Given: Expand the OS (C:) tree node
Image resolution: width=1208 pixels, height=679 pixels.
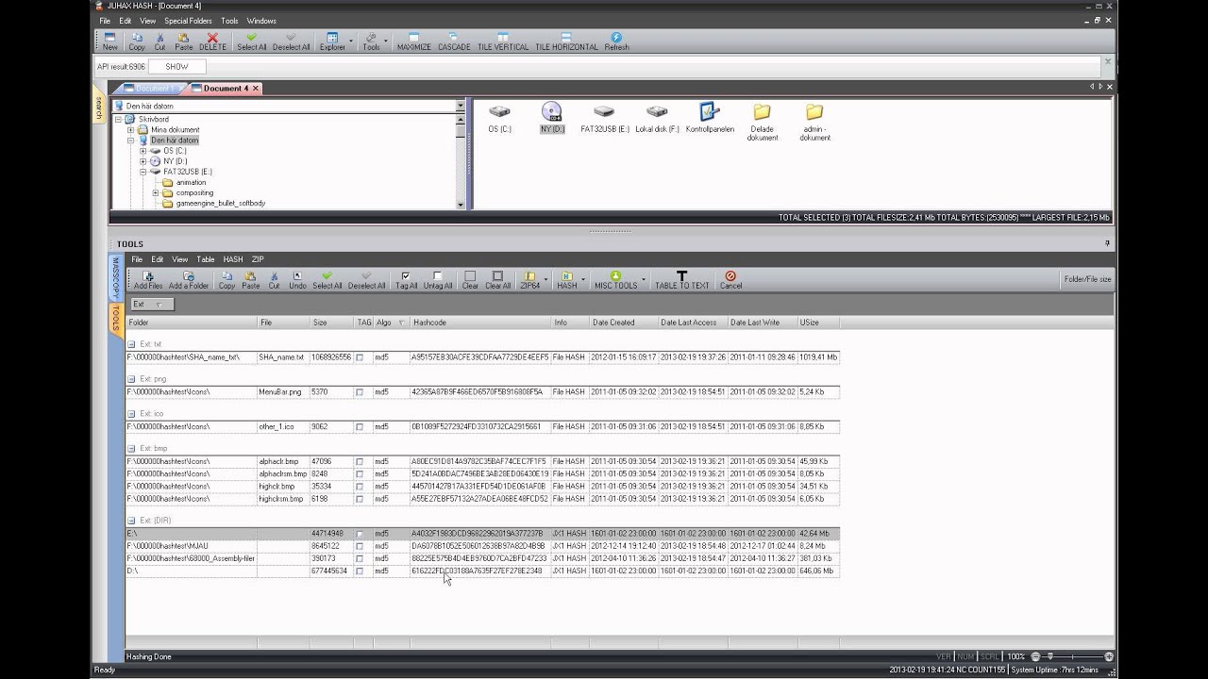Looking at the screenshot, I should point(143,151).
